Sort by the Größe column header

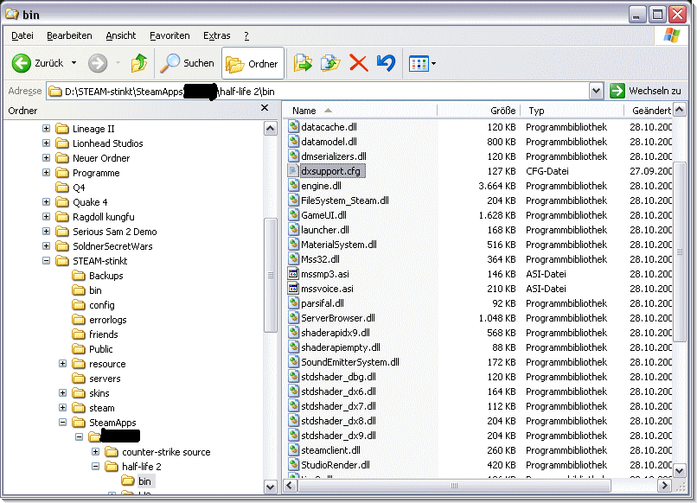click(x=478, y=111)
